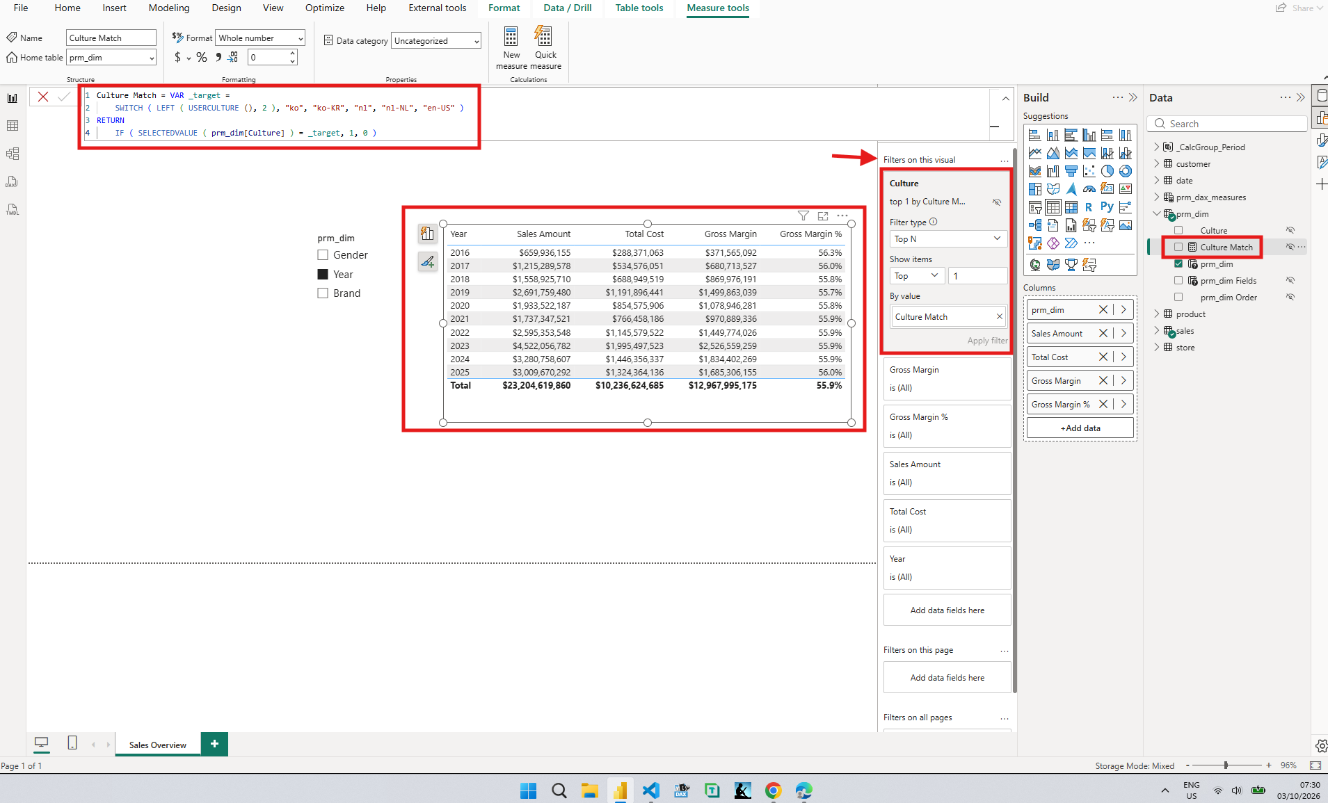Click the percentage format icon

coord(202,57)
